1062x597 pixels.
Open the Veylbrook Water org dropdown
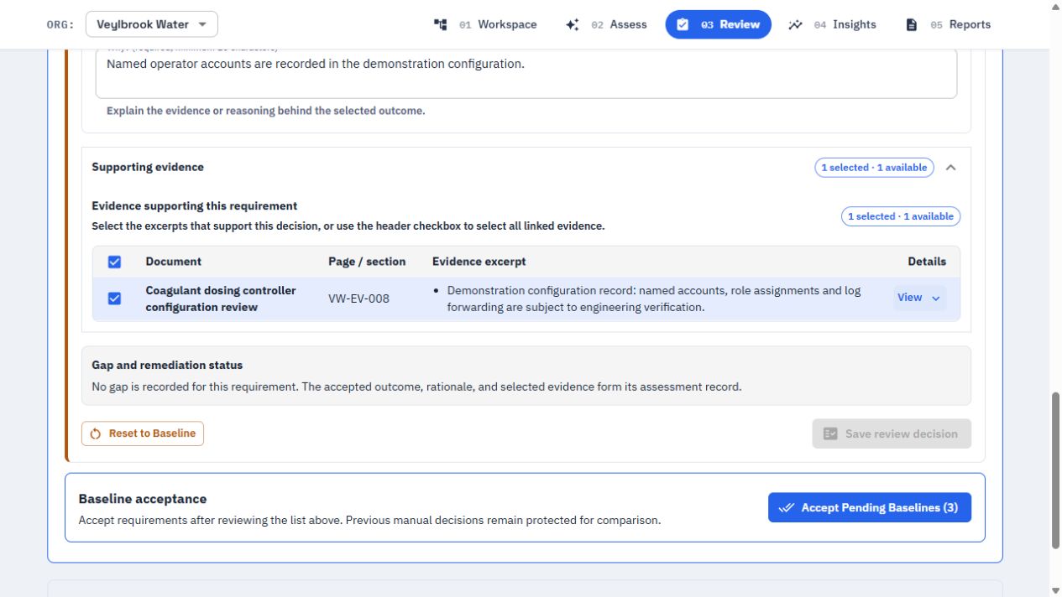152,24
